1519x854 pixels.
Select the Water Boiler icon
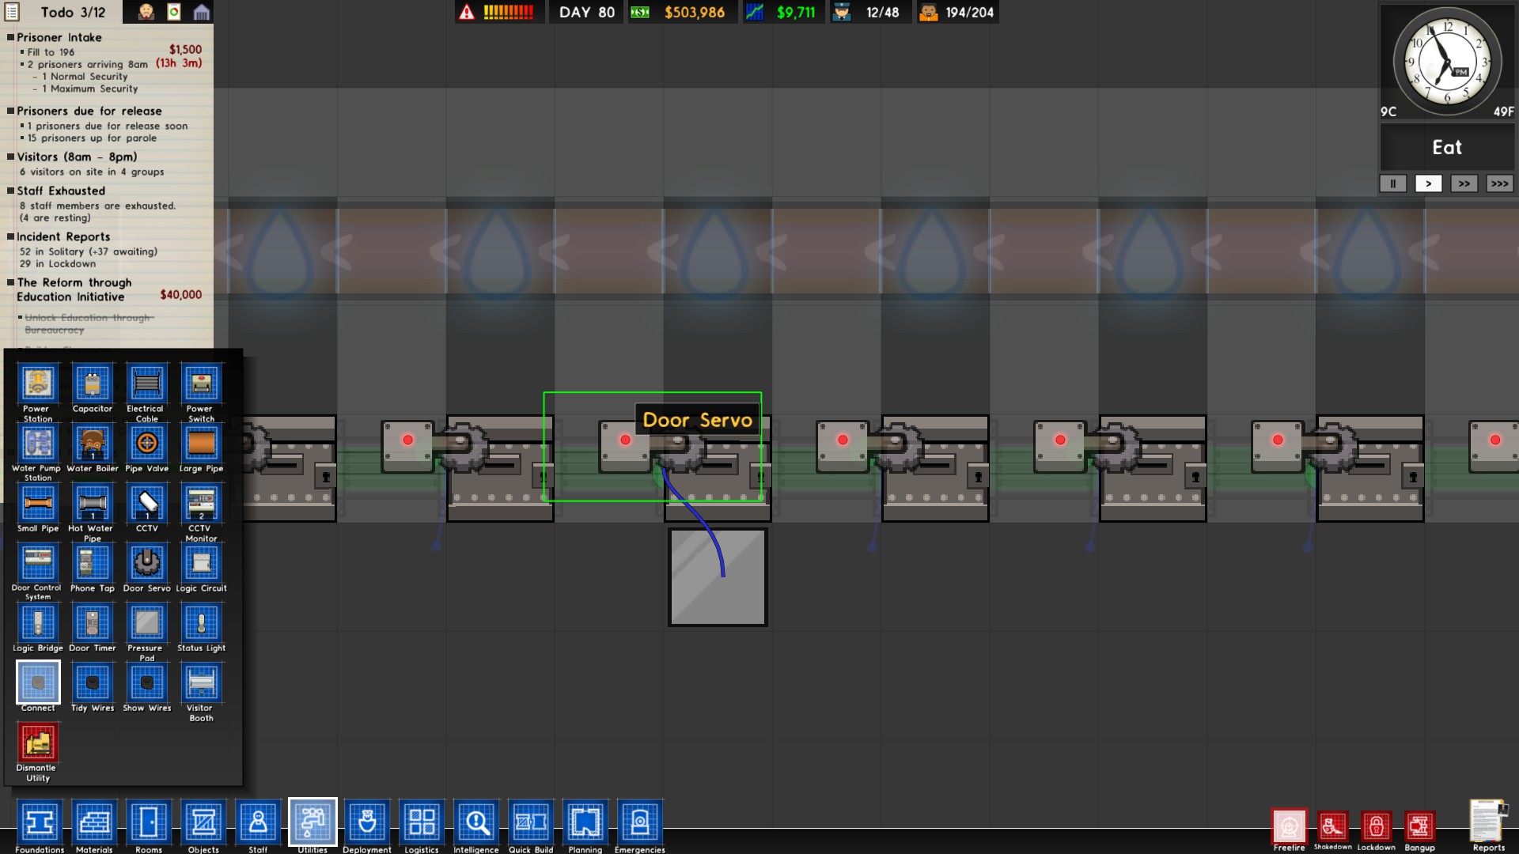point(93,444)
